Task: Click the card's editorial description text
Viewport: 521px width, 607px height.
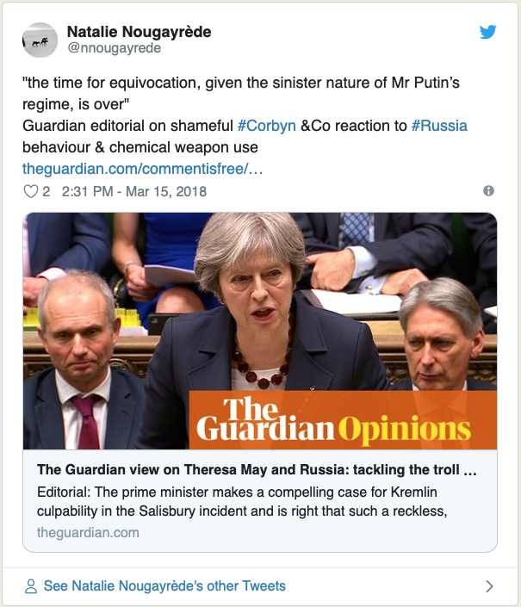Action: point(257,501)
